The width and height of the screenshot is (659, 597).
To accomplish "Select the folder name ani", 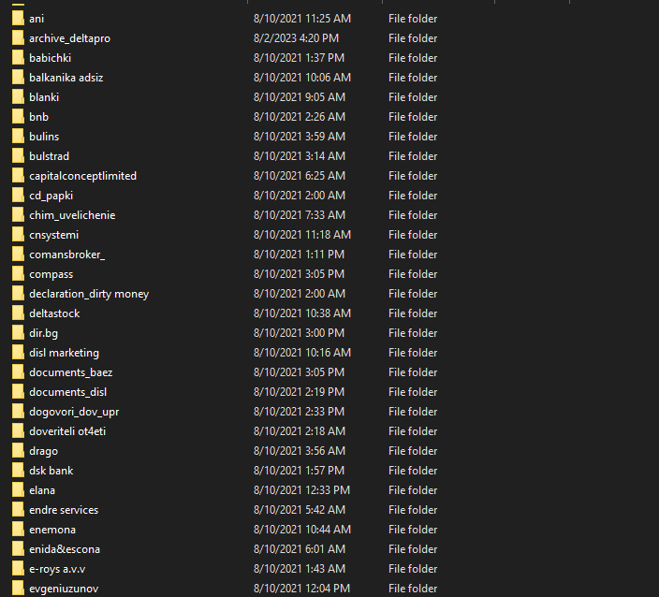I will click(37, 19).
